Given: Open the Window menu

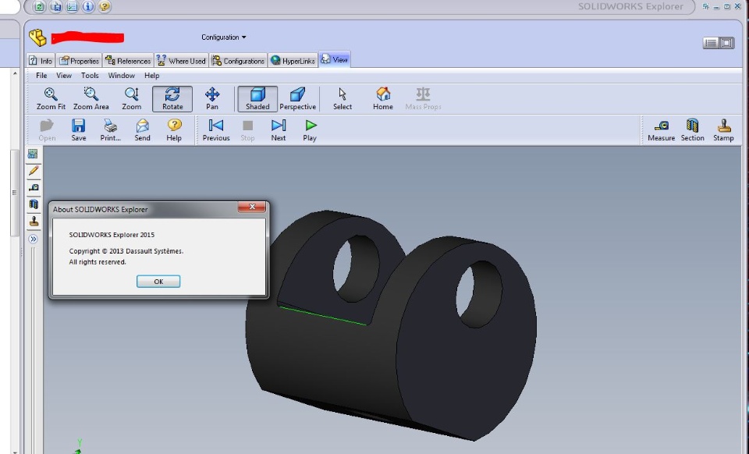Looking at the screenshot, I should [122, 76].
